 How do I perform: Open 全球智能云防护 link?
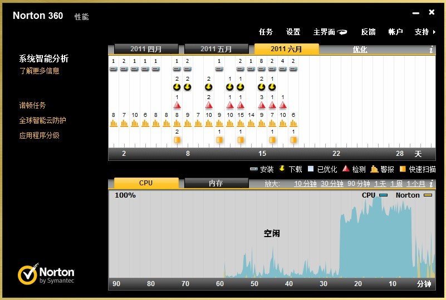click(x=43, y=120)
